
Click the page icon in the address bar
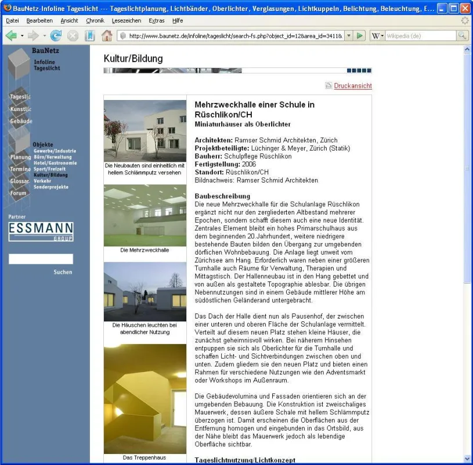pyautogui.click(x=123, y=35)
